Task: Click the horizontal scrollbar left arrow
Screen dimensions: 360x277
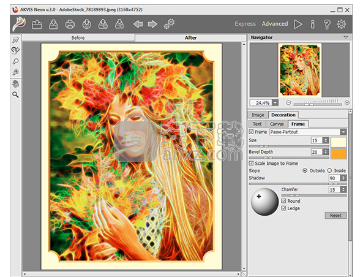Action: click(24, 274)
